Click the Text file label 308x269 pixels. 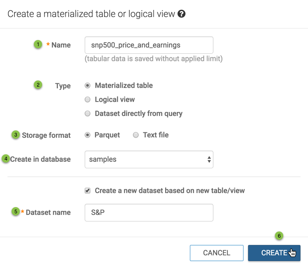pyautogui.click(x=156, y=135)
